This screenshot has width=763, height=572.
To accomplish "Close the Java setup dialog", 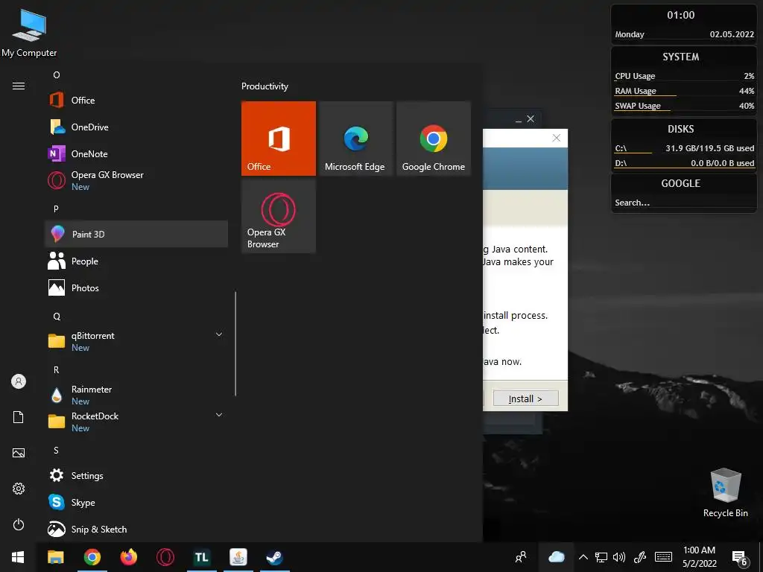I will (556, 138).
